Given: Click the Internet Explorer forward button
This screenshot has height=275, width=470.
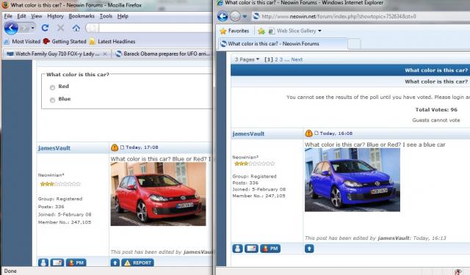Looking at the screenshot, I should point(235,16).
